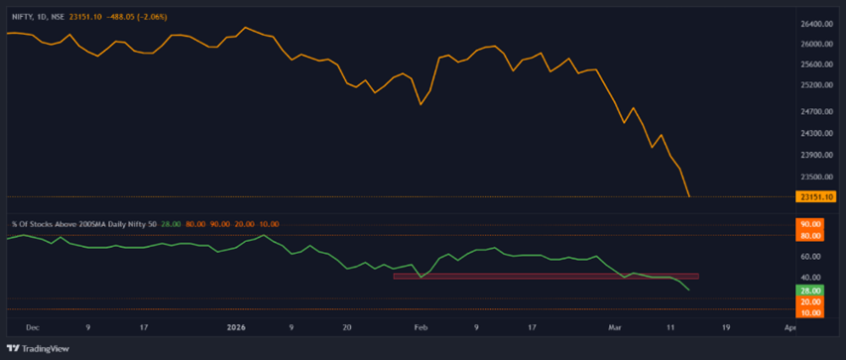Click the 11 date label on time axis
Viewport: 846px width, 360px height.
(x=670, y=327)
